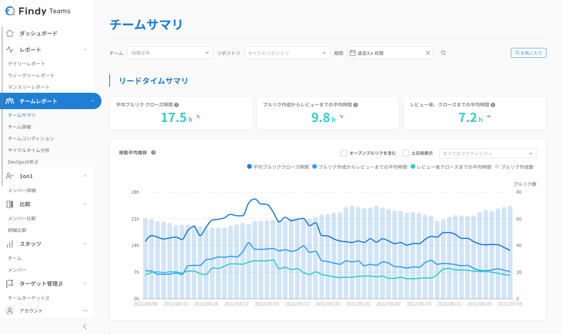562x334 pixels.
Task: Open the すべてのアクティビティ dropdown
Action: point(487,154)
